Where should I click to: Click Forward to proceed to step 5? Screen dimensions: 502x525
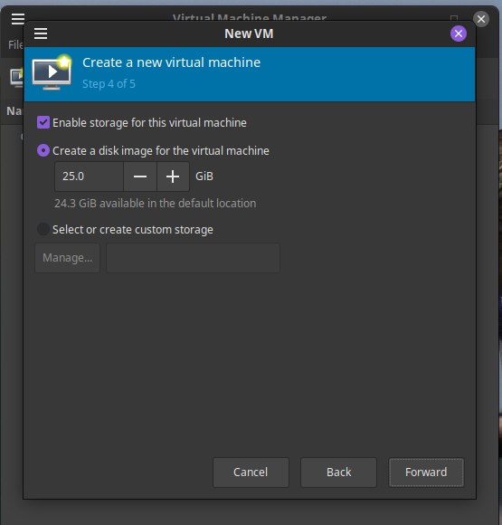(426, 472)
